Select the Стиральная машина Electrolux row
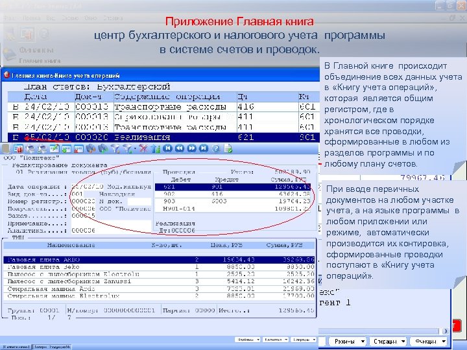This screenshot has height=350, width=467. click(160, 296)
